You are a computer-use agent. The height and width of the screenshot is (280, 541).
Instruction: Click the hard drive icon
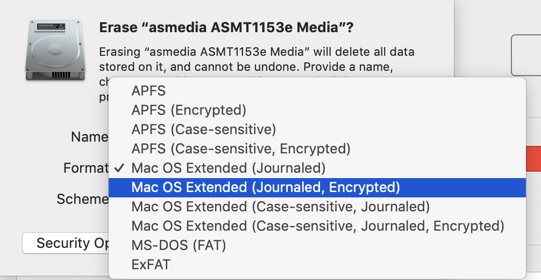(52, 50)
